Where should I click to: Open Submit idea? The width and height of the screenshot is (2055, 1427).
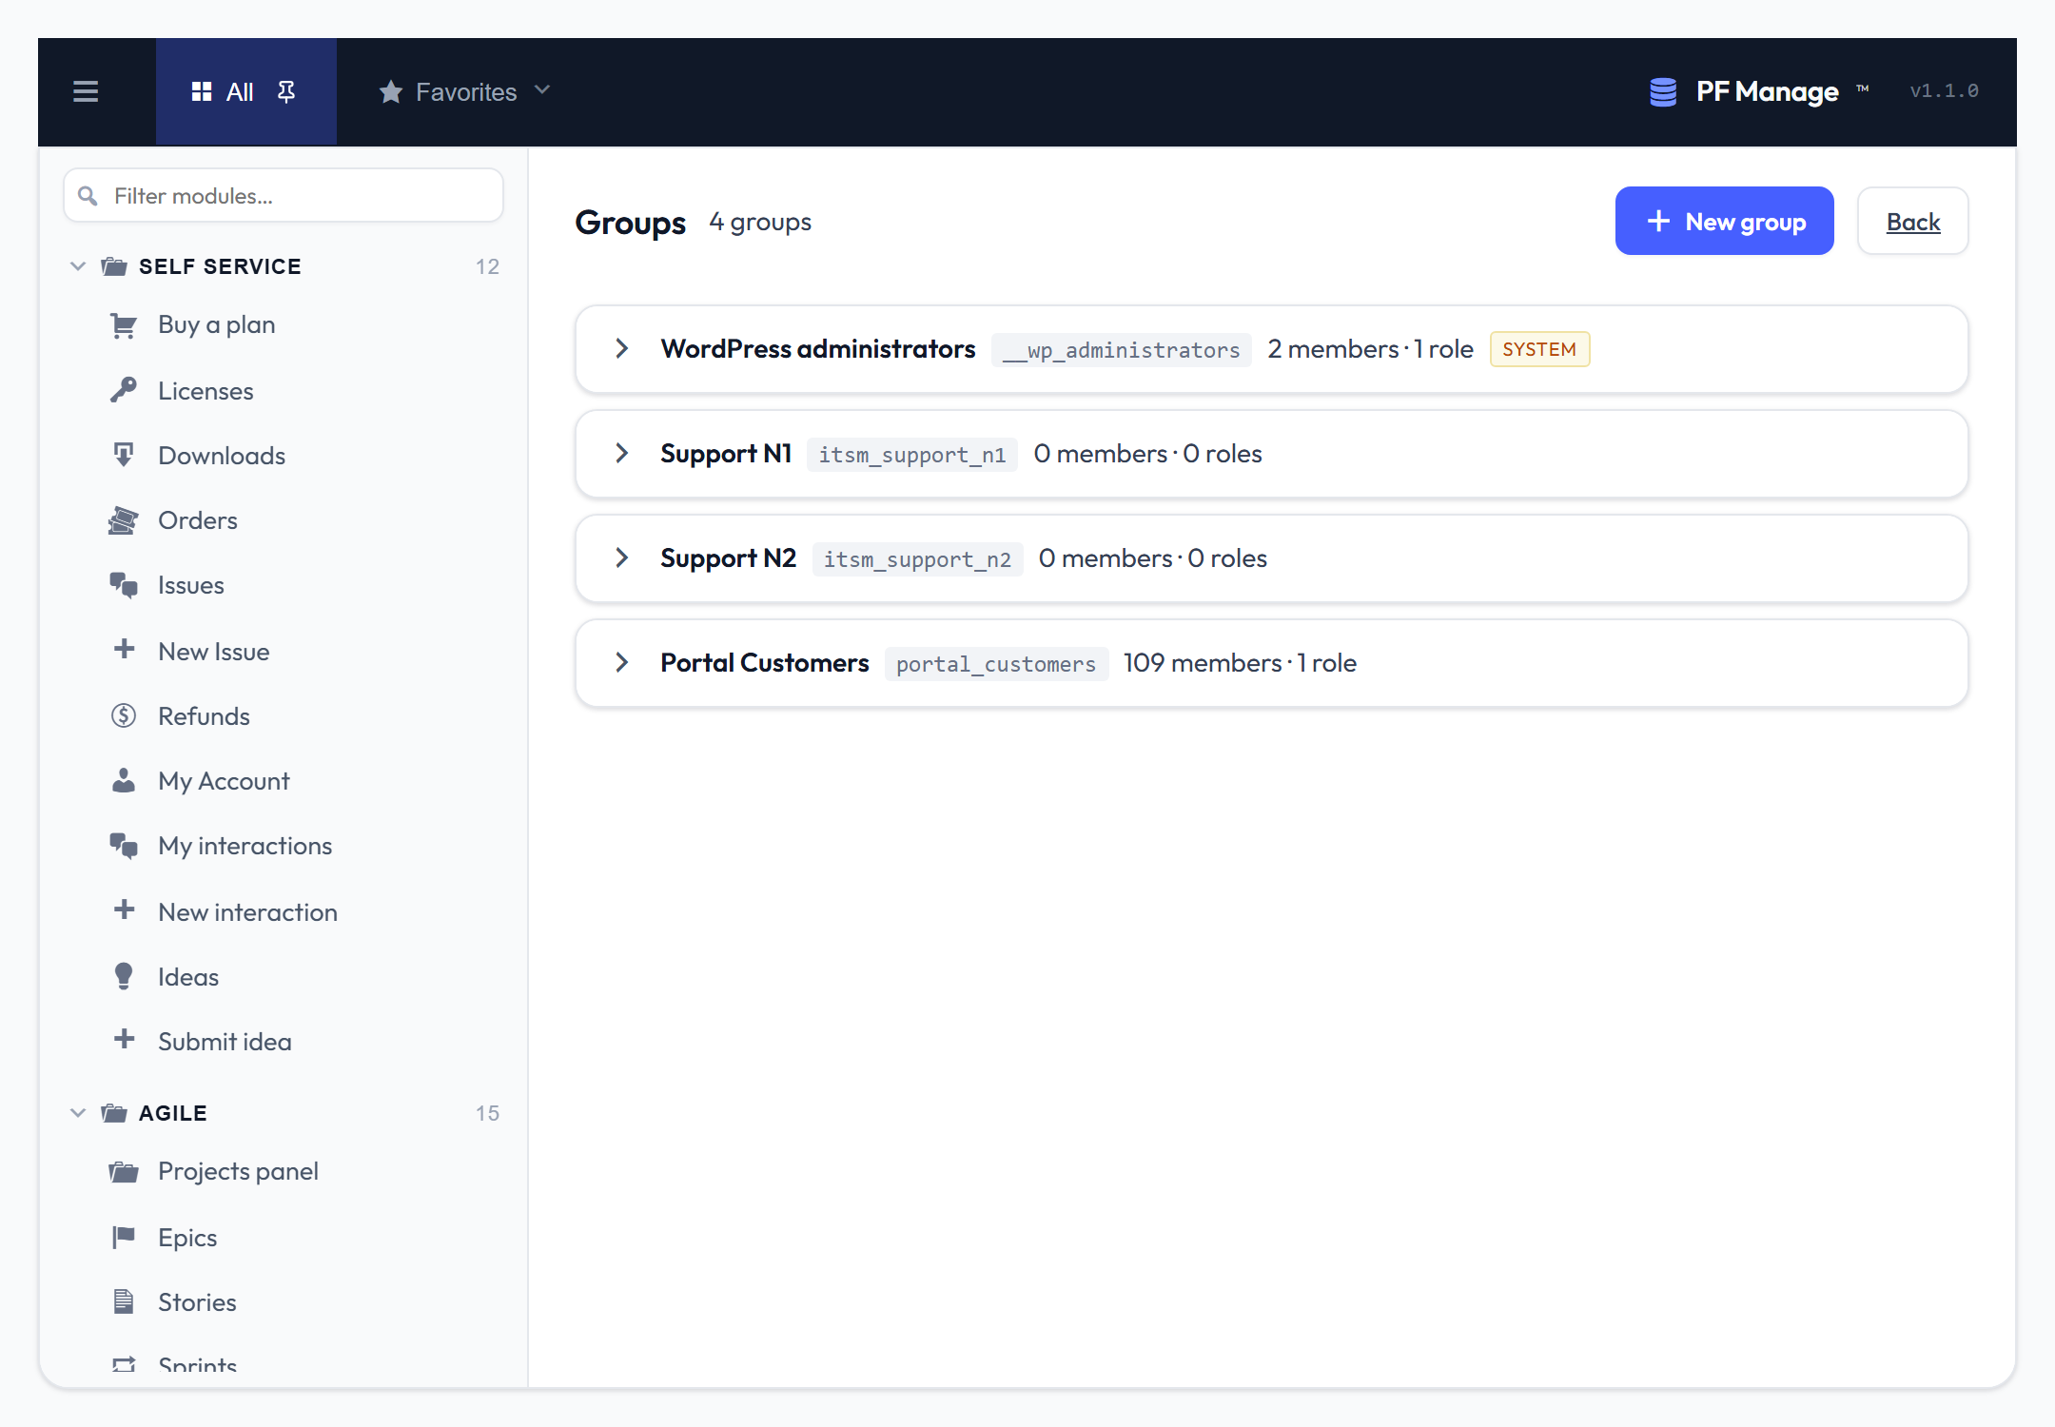(x=225, y=1042)
